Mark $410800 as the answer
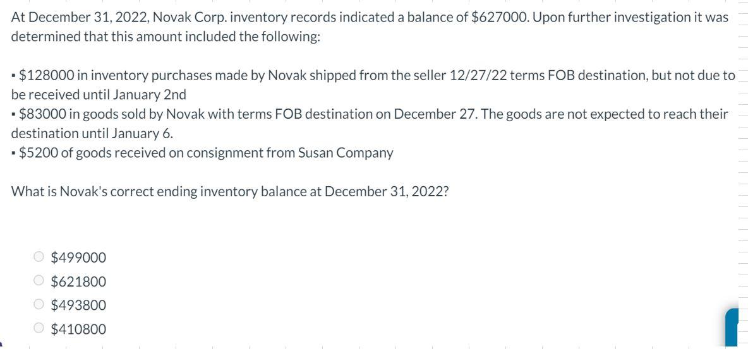Screen dimensions: 748x349 [x=39, y=329]
